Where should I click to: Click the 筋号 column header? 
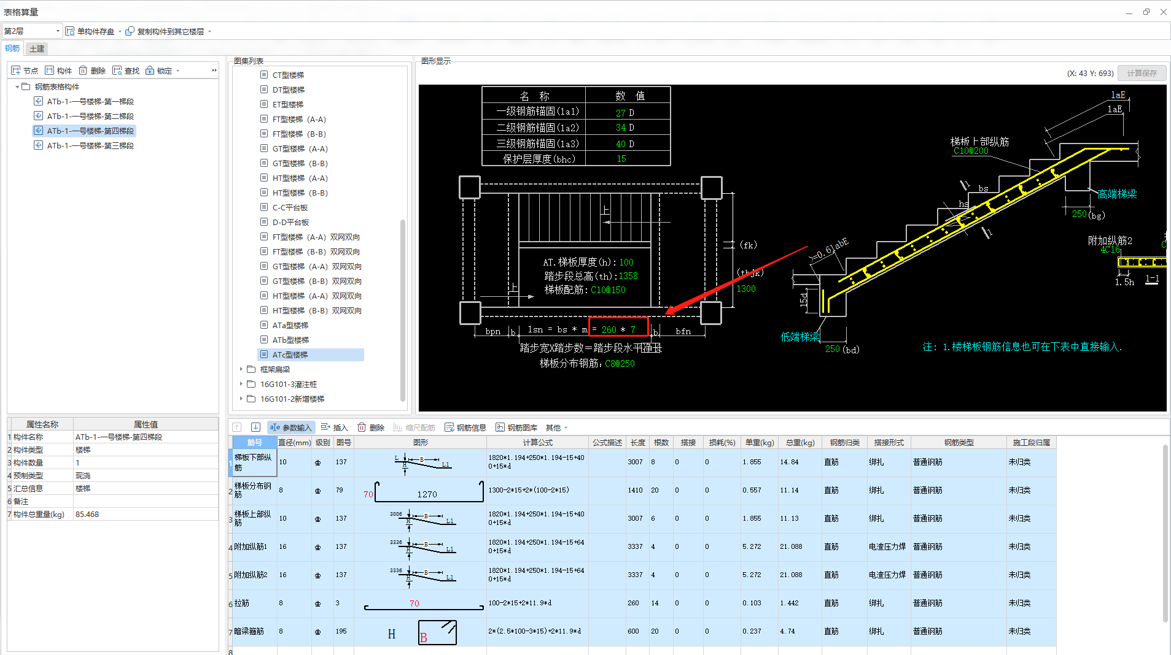tap(254, 442)
